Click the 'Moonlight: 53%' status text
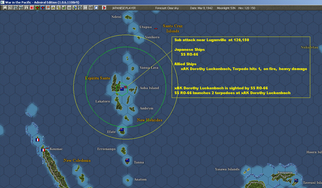Screen dimensions: 322x188 tap(226, 8)
